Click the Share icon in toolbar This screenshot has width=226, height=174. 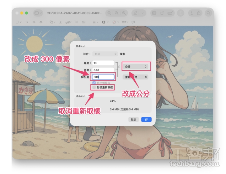pyautogui.click(x=199, y=13)
